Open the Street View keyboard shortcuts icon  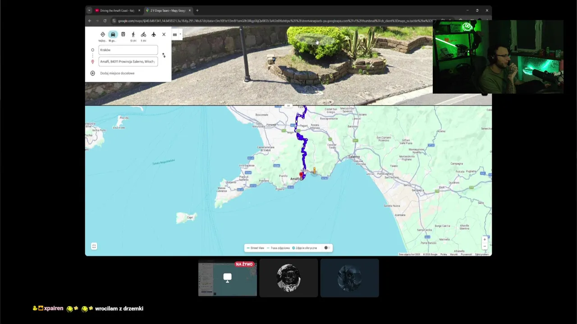[x=174, y=35]
